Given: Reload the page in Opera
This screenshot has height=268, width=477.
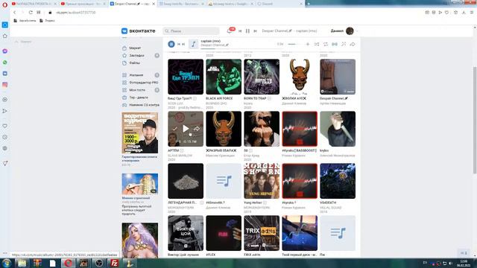Looking at the screenshot, I should coord(31,13).
